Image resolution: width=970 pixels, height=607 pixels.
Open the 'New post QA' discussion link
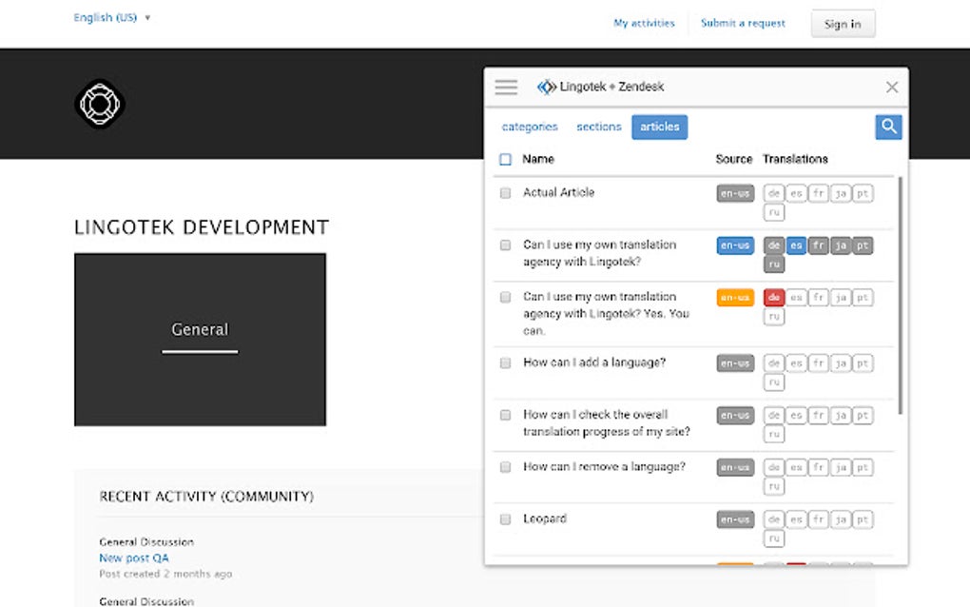(x=133, y=558)
